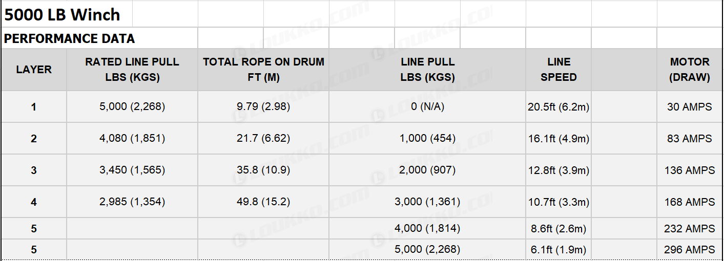The image size is (724, 261).
Task: Select the 8.6ft (2.6m) line speed cell
Action: coord(558,229)
